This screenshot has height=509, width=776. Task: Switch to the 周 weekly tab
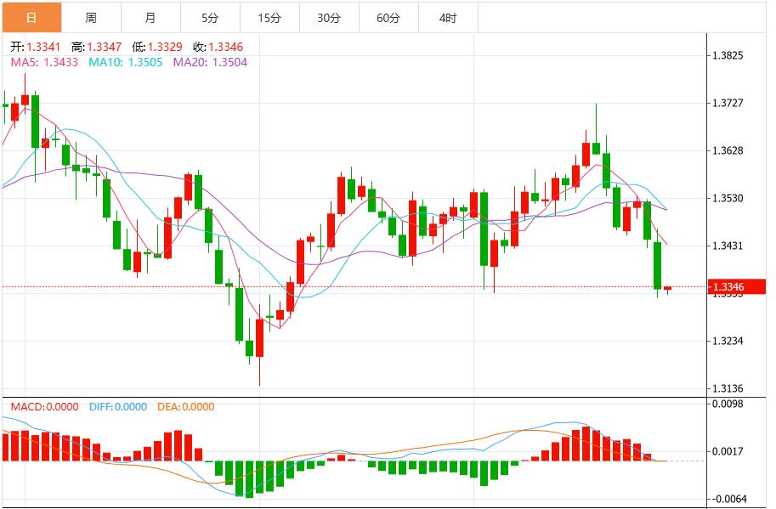(90, 15)
